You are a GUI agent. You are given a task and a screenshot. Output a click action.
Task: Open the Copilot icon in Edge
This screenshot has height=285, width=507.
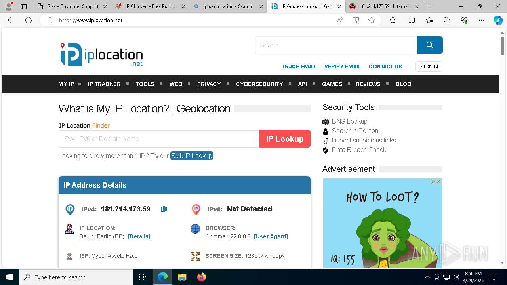click(498, 20)
